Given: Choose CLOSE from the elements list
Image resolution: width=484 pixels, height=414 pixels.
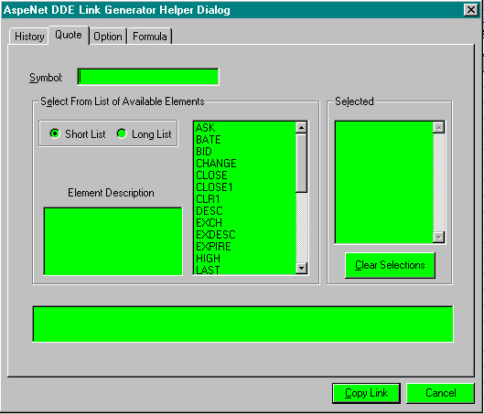Looking at the screenshot, I should 245,175.
